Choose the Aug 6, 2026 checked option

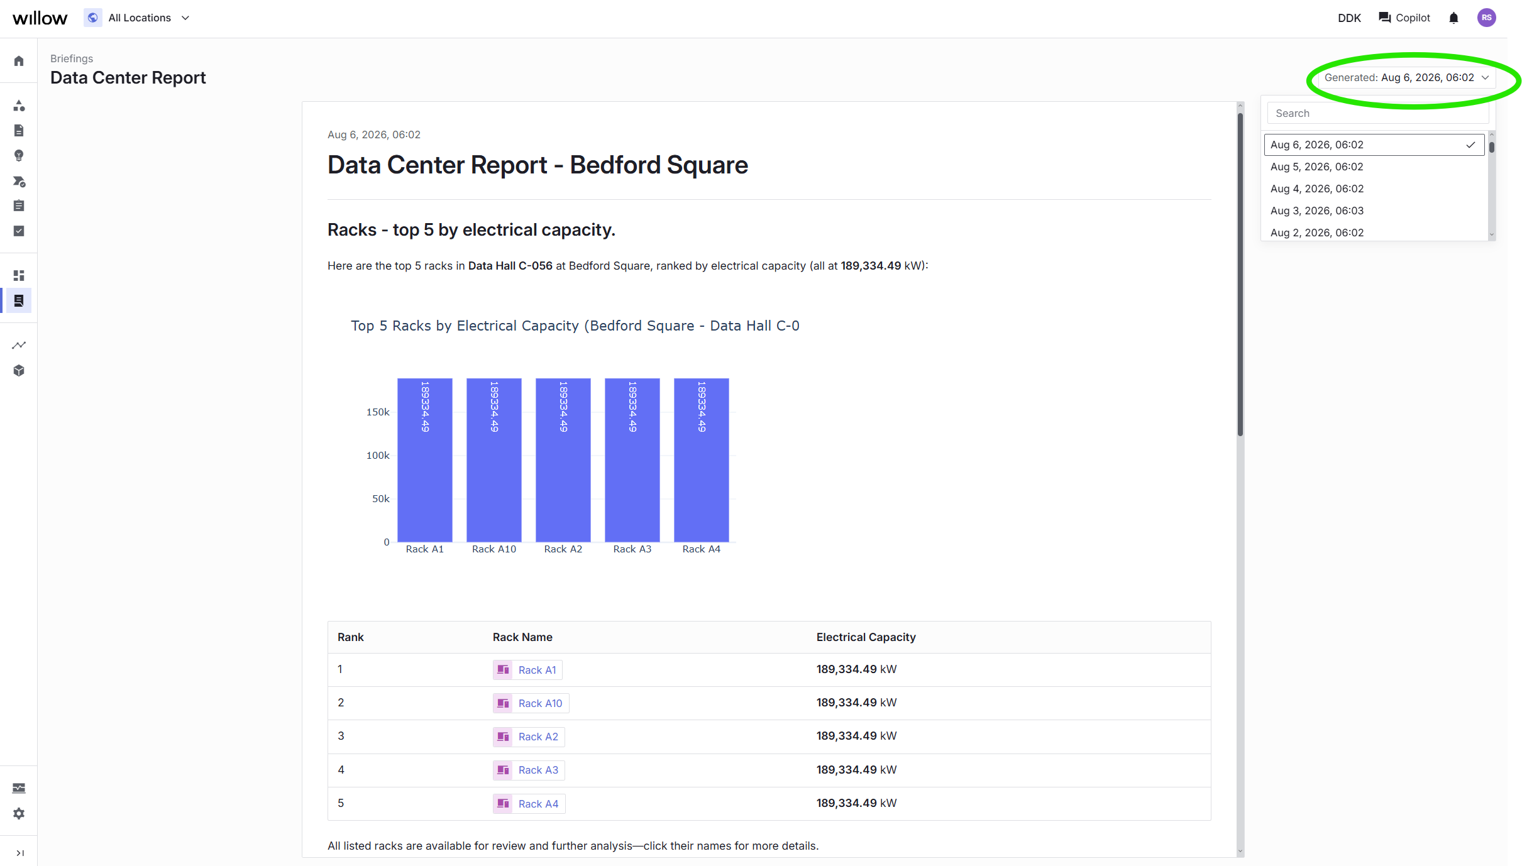(x=1374, y=145)
